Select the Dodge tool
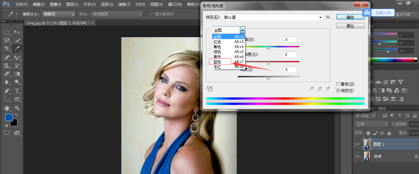This screenshot has width=419, height=174. click(17, 82)
